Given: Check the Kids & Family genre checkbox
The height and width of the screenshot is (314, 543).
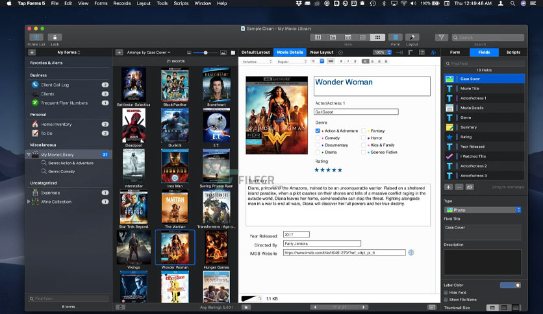Looking at the screenshot, I should pos(363,145).
